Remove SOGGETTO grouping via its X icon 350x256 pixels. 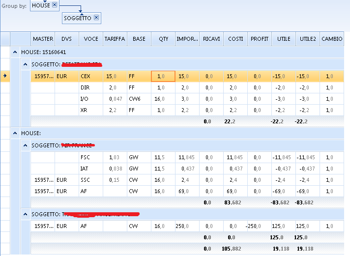(x=96, y=18)
